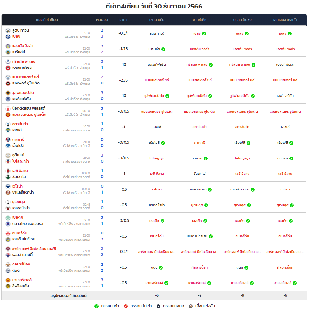The image size is (309, 310).
Task: Select the บอลสเต็ป69 column header
Action: (242, 20)
